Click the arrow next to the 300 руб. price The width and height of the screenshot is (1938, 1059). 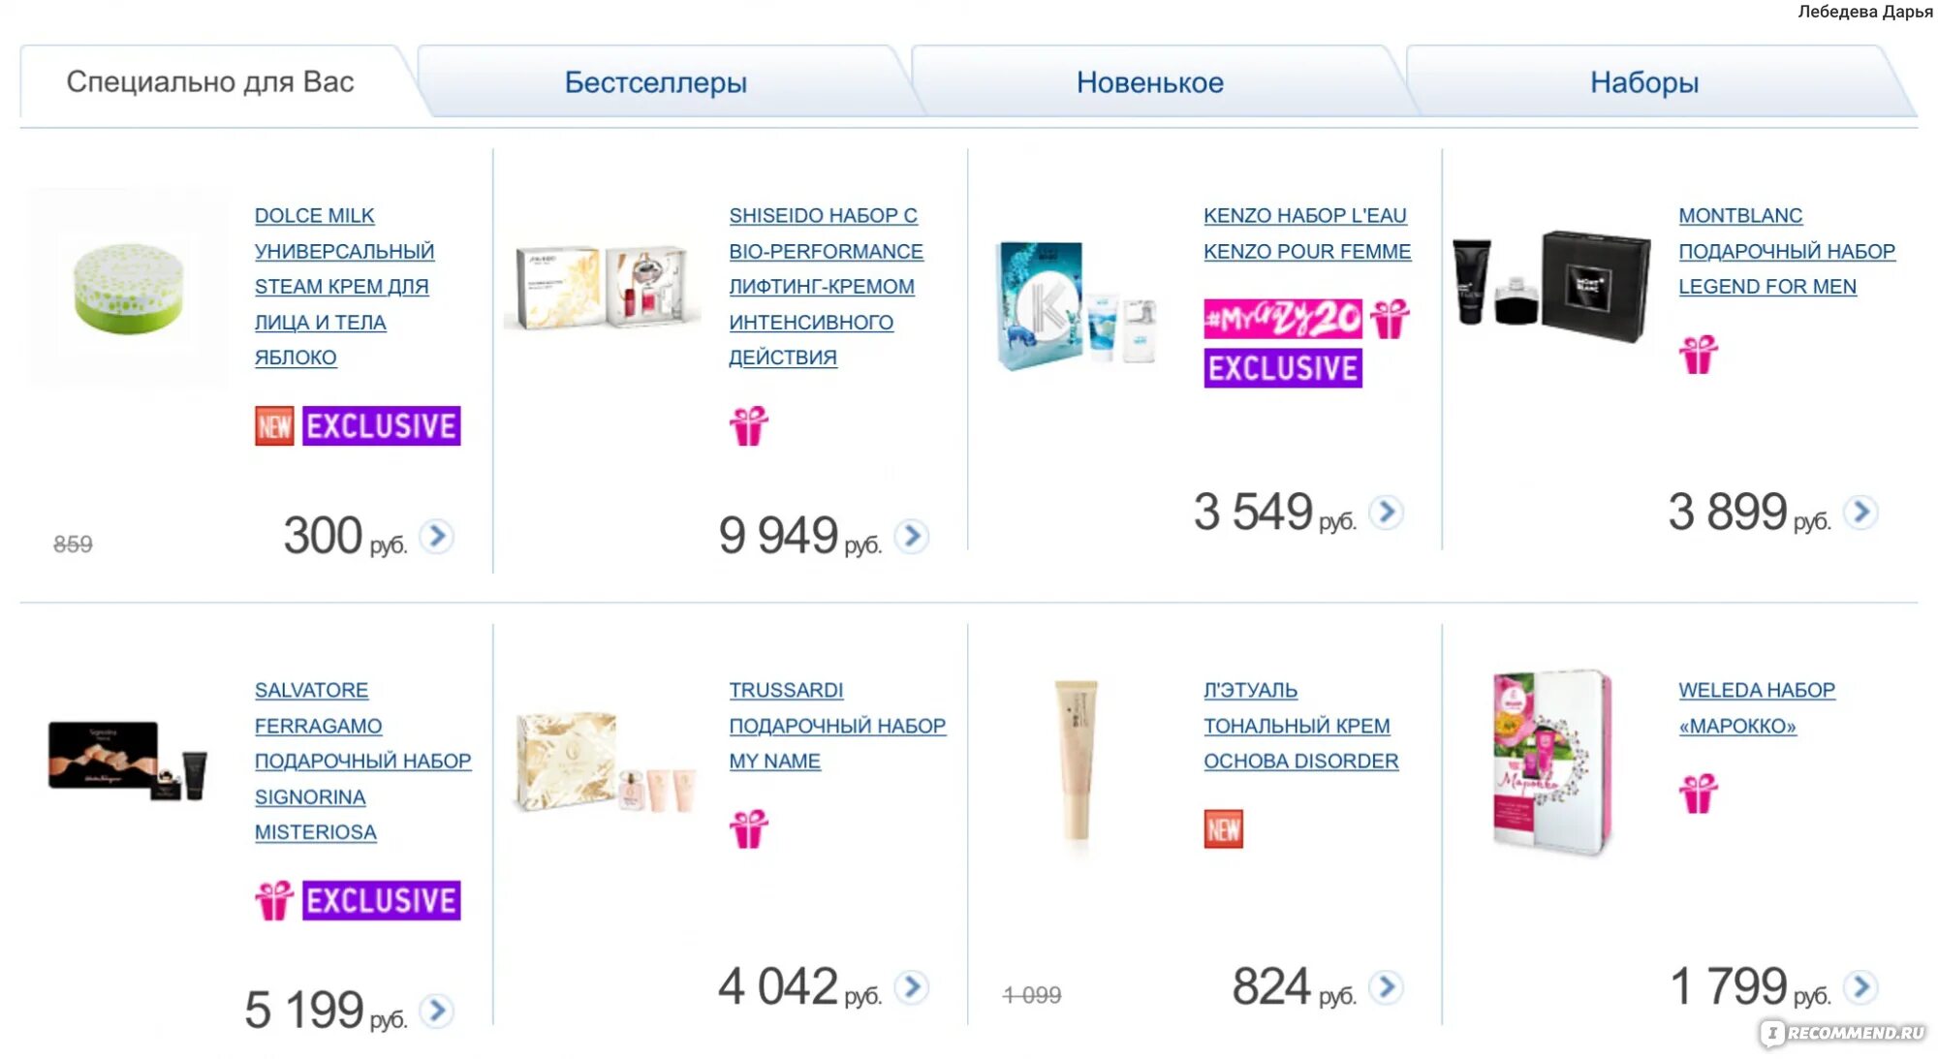point(437,536)
